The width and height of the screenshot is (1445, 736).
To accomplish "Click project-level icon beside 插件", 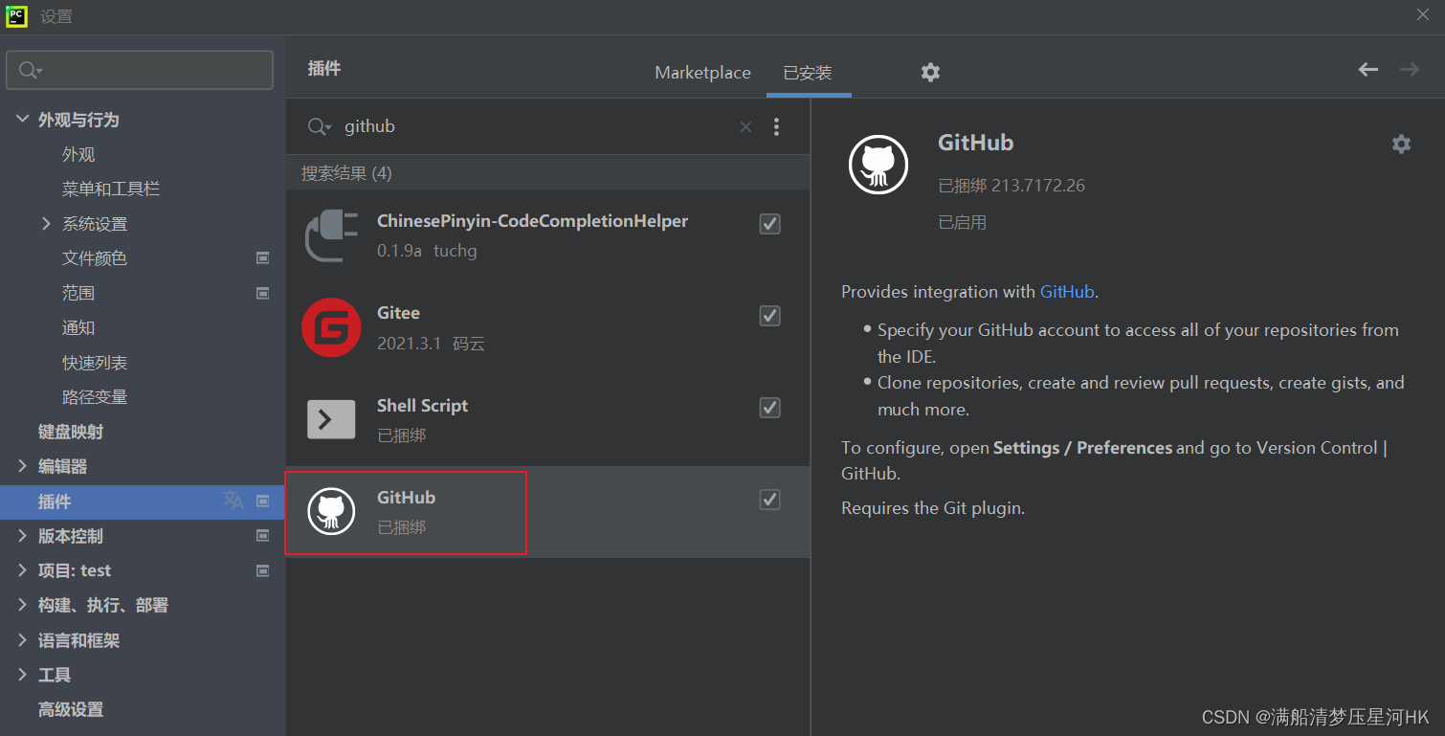I will click(262, 501).
